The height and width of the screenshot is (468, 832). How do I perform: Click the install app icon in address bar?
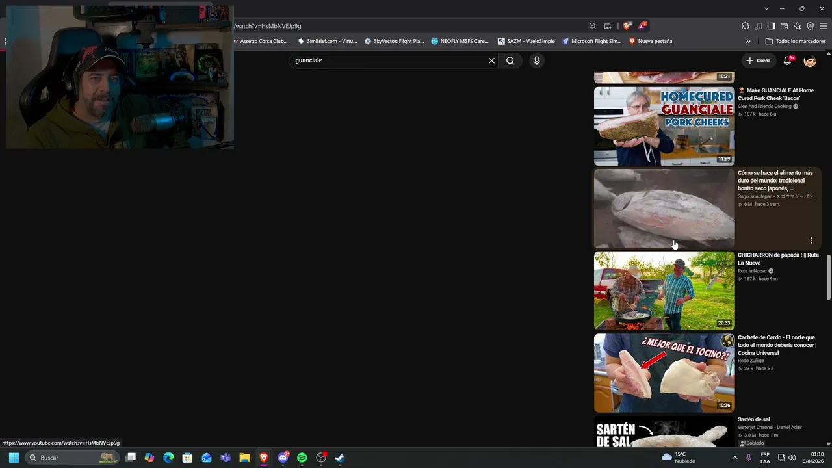[608, 26]
